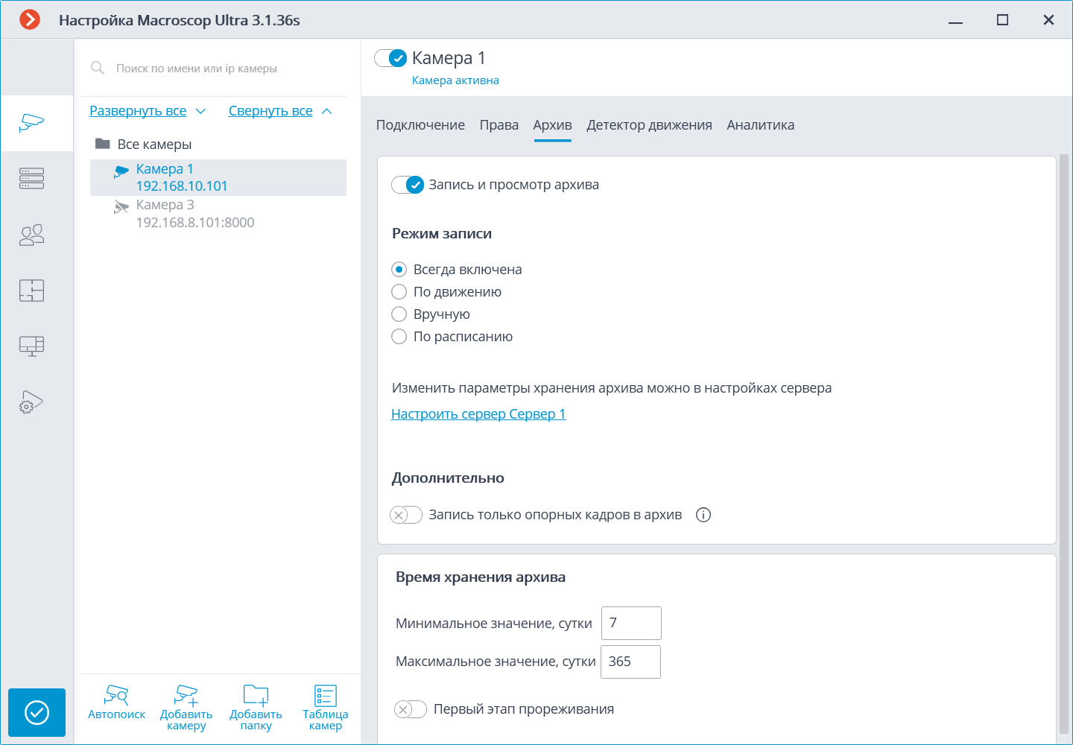Click info icon next to key frames option
This screenshot has height=745, width=1073.
703,515
